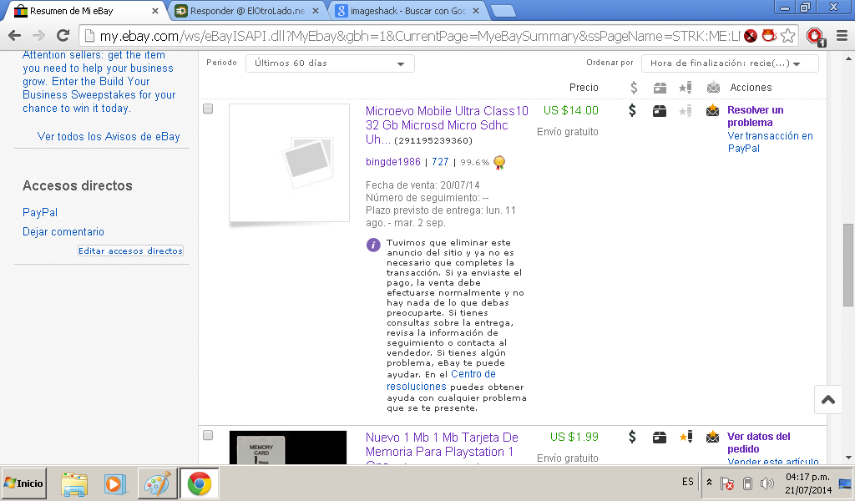Click the red stop-hand extension icon

[x=815, y=37]
